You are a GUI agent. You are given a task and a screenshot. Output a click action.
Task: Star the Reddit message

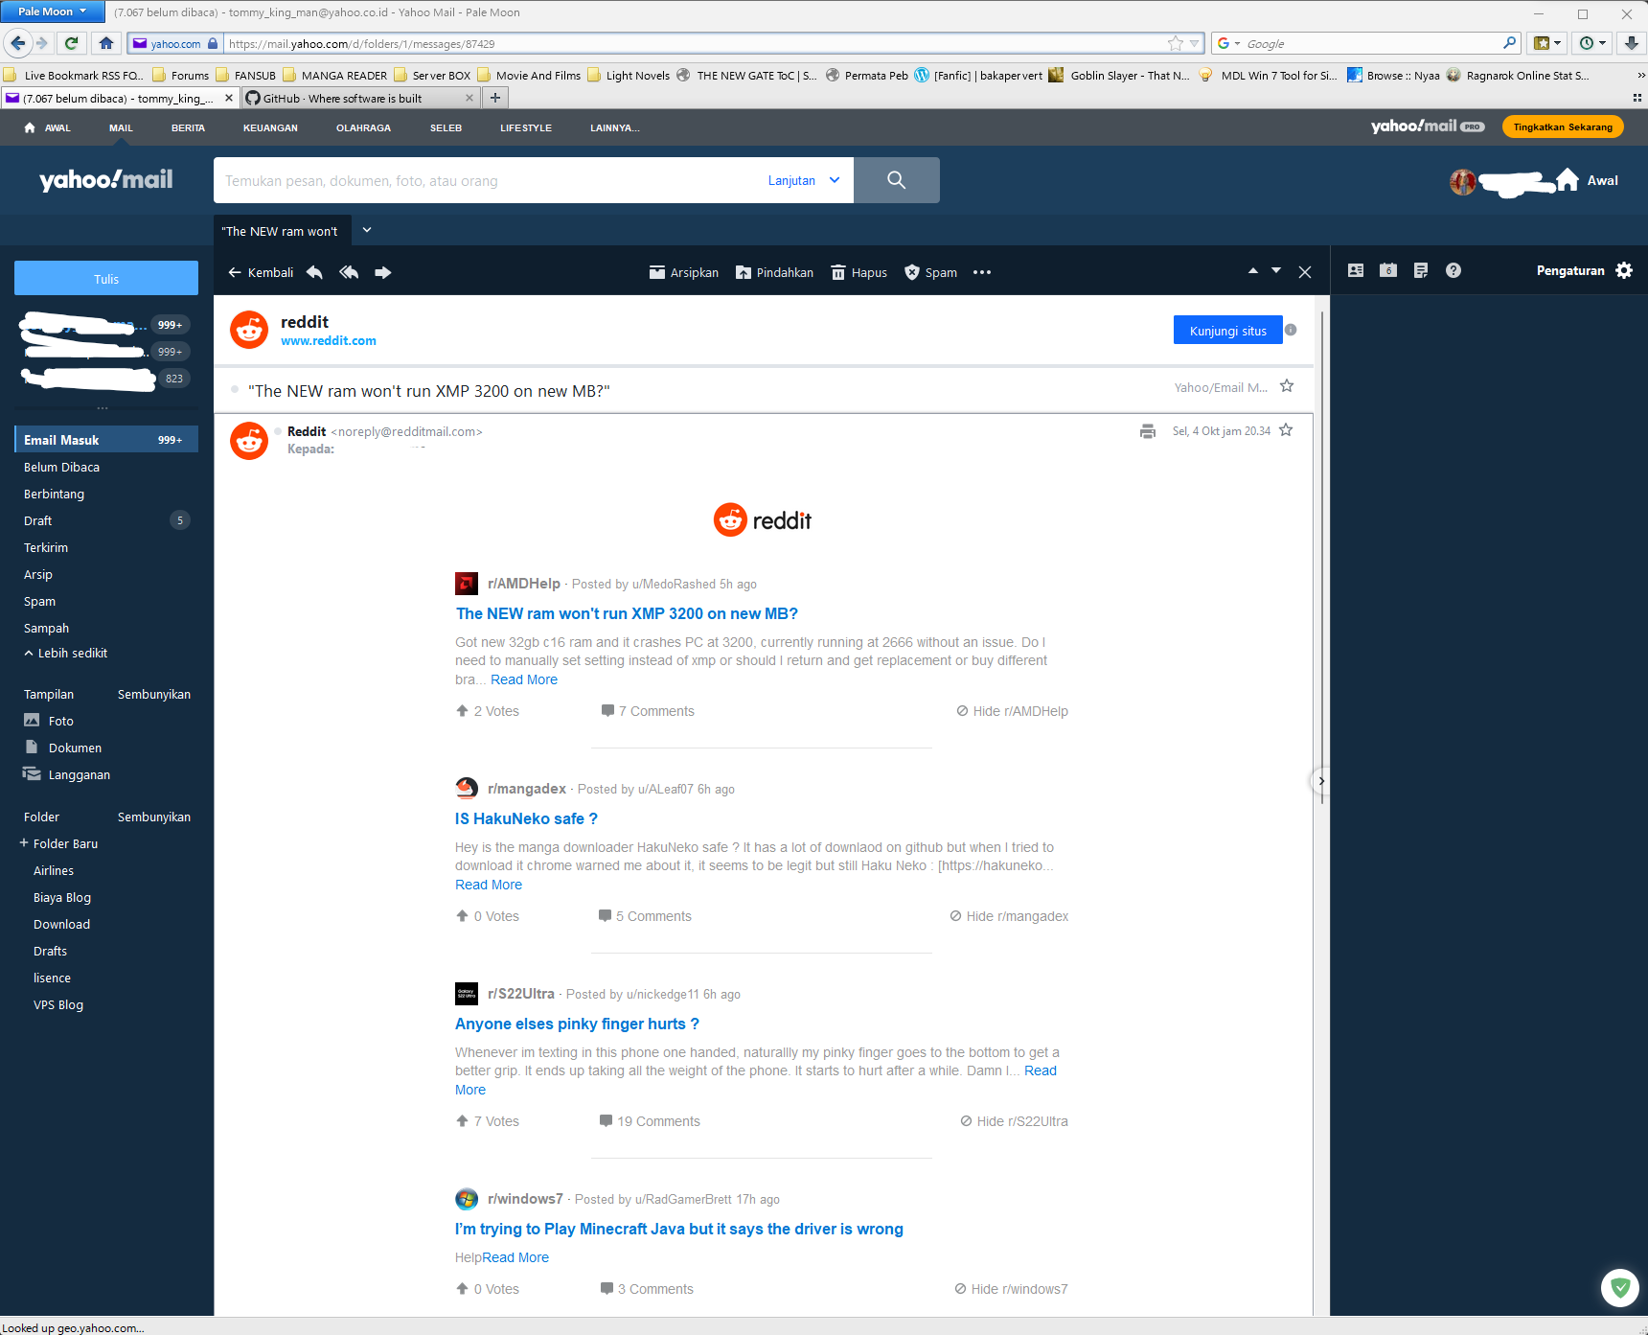point(1286,429)
